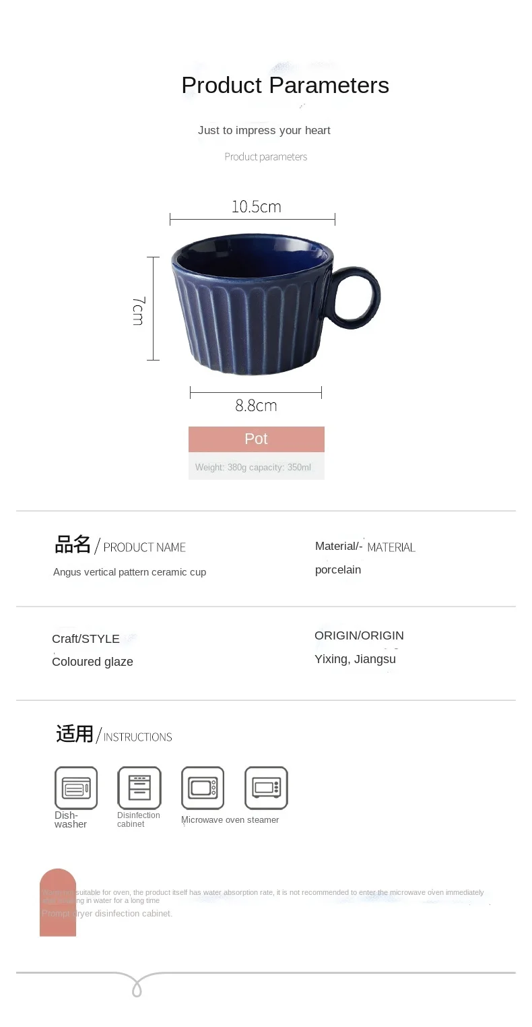Click the Dishwasher icon
The width and height of the screenshot is (532, 1027).
[76, 788]
